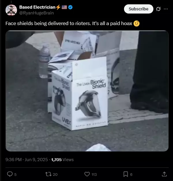Viewport: 173px width, 181px height.
Task: Open the @RyanHugeBrain handle link
Action: point(37,13)
